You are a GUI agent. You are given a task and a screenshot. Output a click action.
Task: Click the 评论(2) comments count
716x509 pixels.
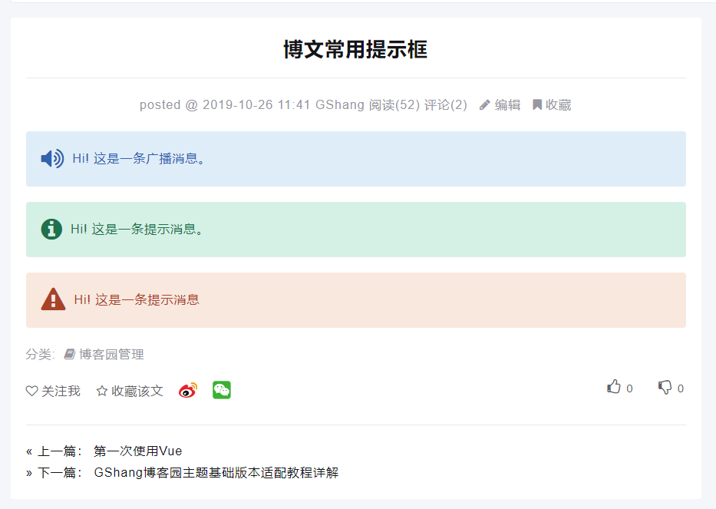click(x=446, y=105)
